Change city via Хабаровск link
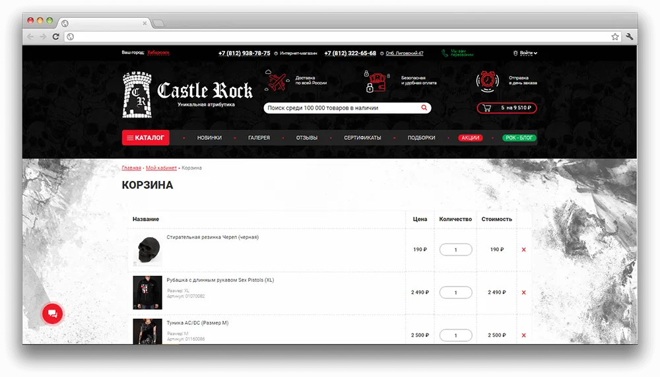The image size is (660, 377). tap(158, 53)
